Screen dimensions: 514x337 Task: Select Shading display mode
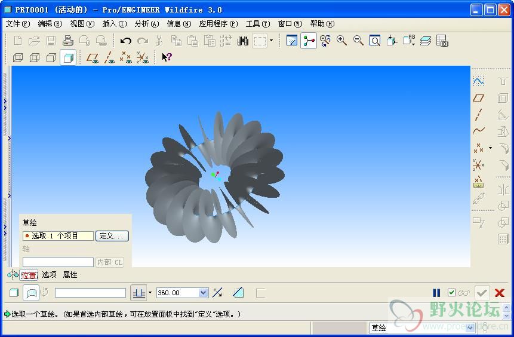click(68, 58)
